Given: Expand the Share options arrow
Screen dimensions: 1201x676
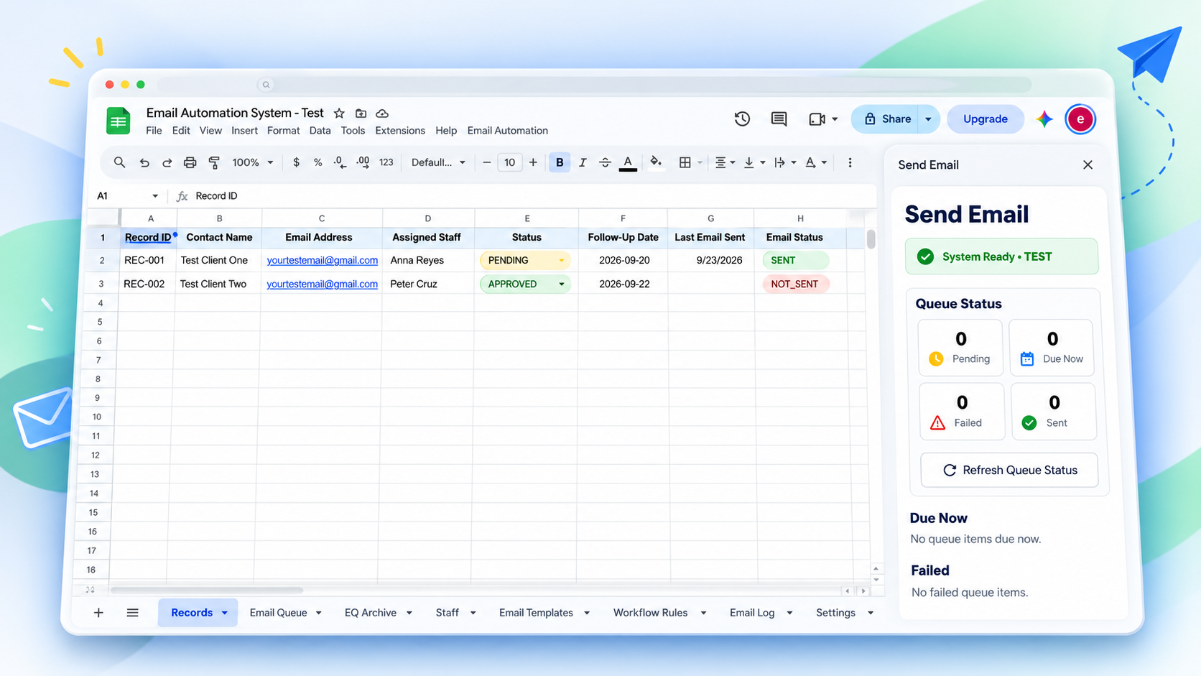Looking at the screenshot, I should [928, 119].
